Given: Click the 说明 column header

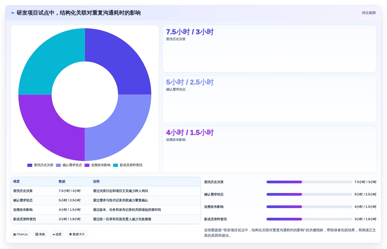Looking at the screenshot, I should tap(96, 182).
